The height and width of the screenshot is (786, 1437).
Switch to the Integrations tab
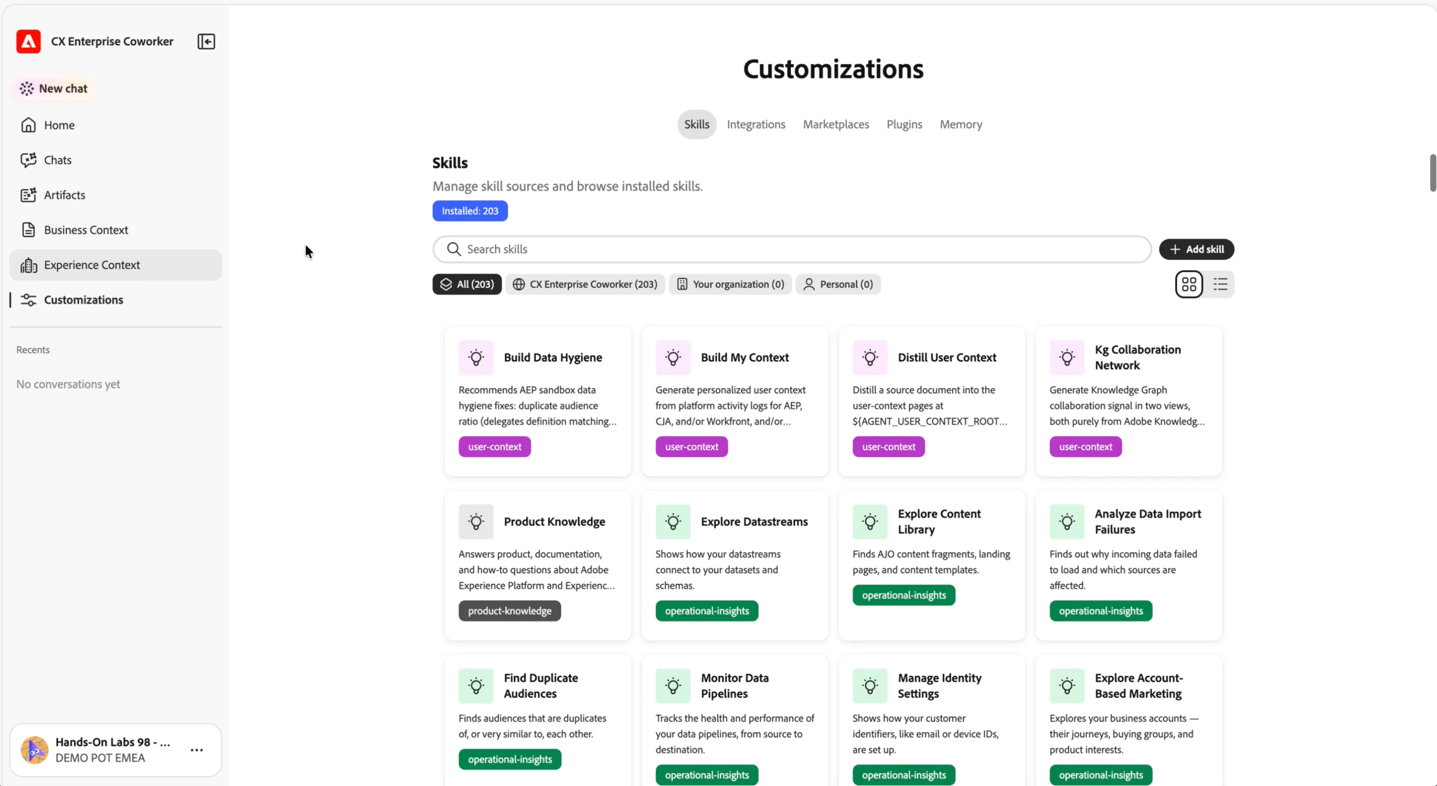(x=756, y=124)
